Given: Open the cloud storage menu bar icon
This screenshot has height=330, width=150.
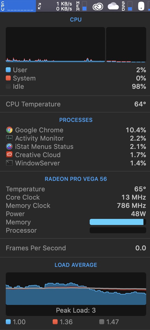Looking at the screenshot, I should (x=113, y=6).
